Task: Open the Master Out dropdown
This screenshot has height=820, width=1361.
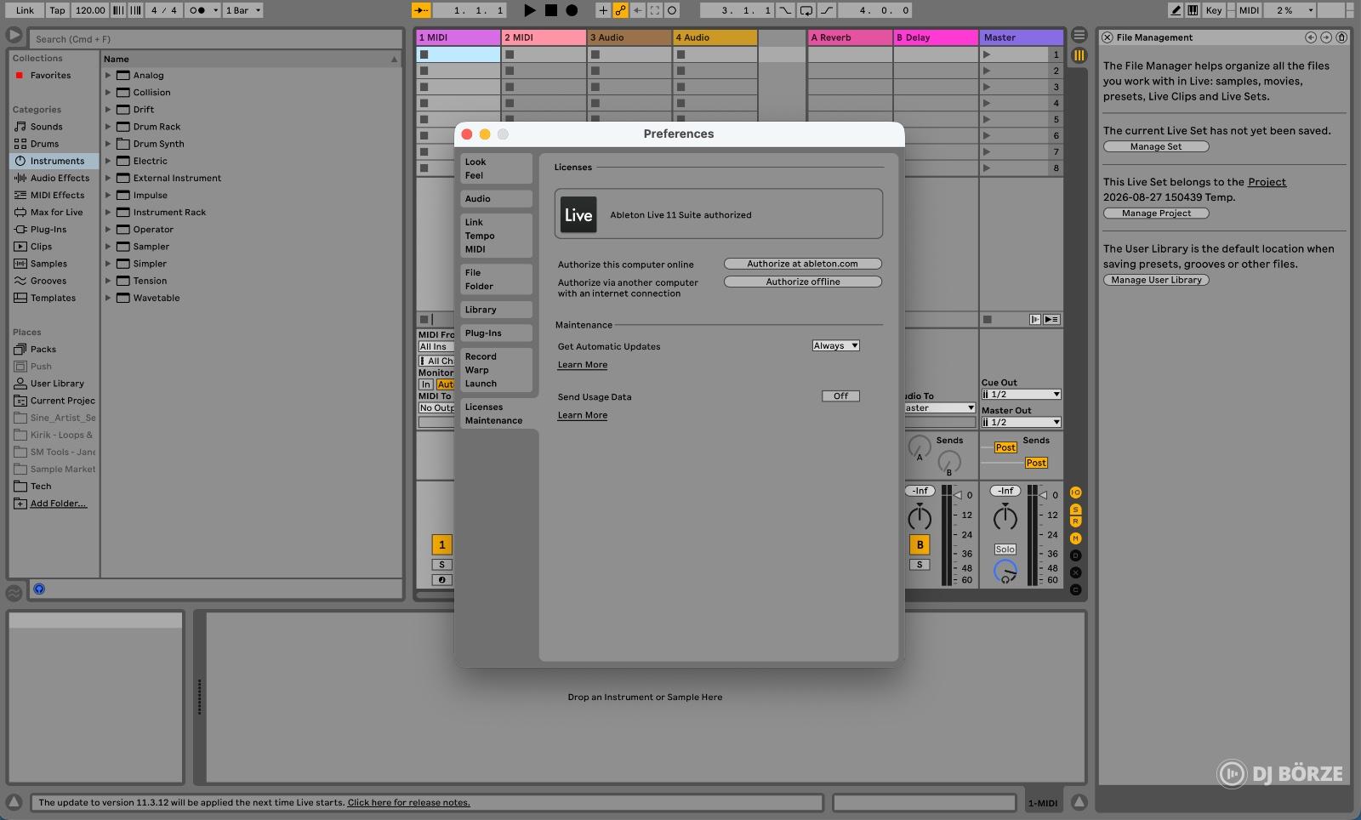Action: [x=1021, y=422]
